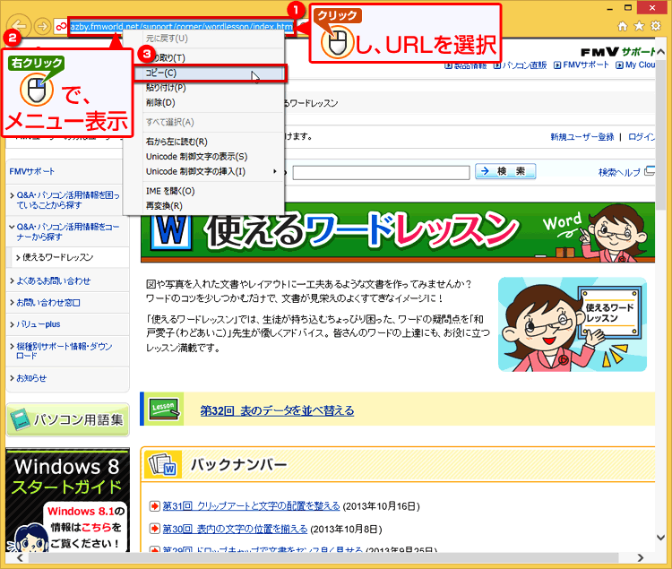Choose IME を開く(O) menu item
Screen dimensions: 672x569
point(170,191)
